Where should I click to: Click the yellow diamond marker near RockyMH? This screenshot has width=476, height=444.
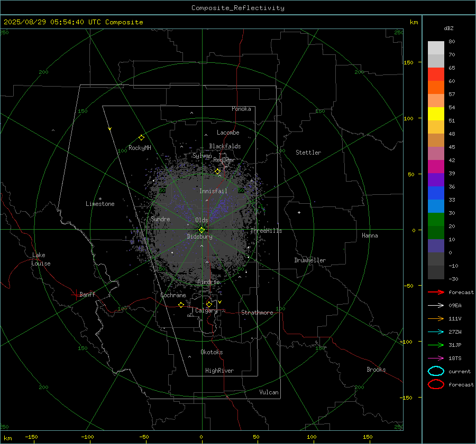coord(141,138)
